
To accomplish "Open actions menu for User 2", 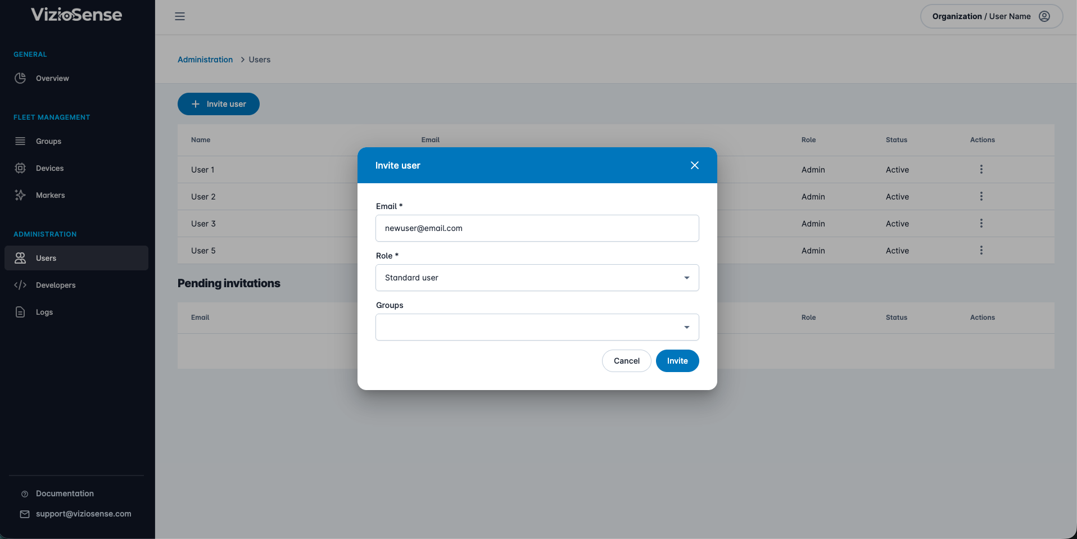I will [981, 196].
